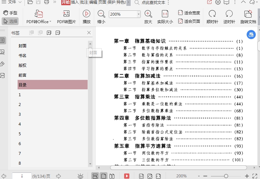Switch to the 页面 tab
260x179 pixels.
pos(102,2)
